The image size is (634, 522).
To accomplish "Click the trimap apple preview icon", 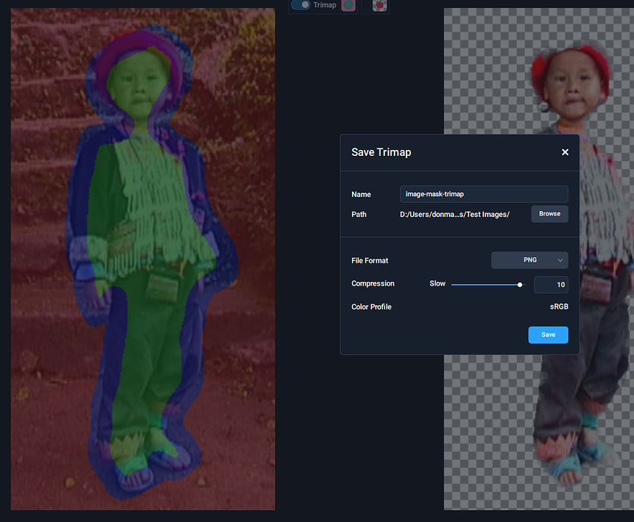I will (348, 5).
